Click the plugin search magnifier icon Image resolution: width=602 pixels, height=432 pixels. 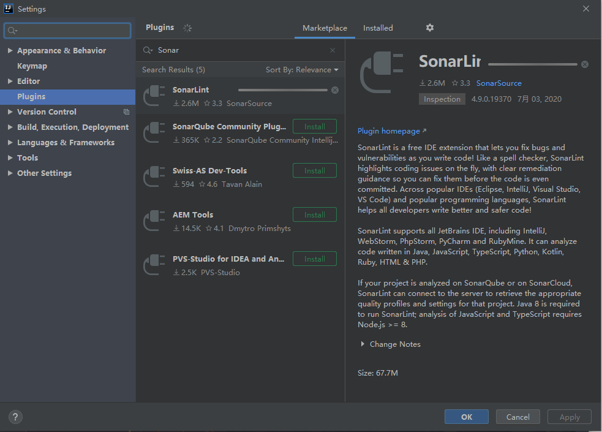(x=148, y=50)
